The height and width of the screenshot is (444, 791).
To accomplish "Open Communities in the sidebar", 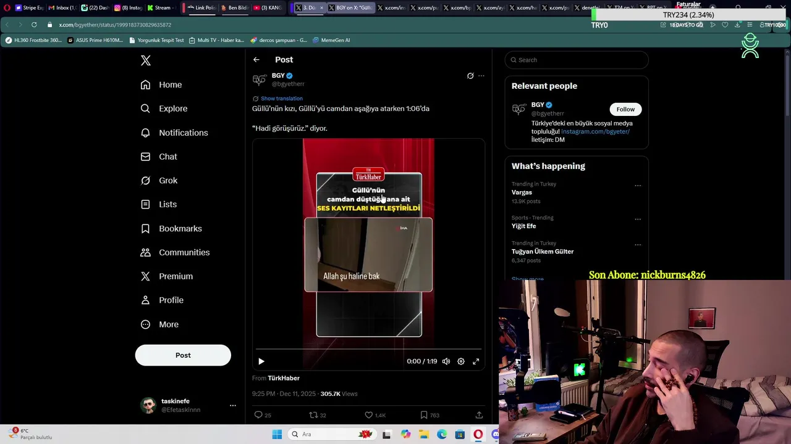I will tap(175, 252).
